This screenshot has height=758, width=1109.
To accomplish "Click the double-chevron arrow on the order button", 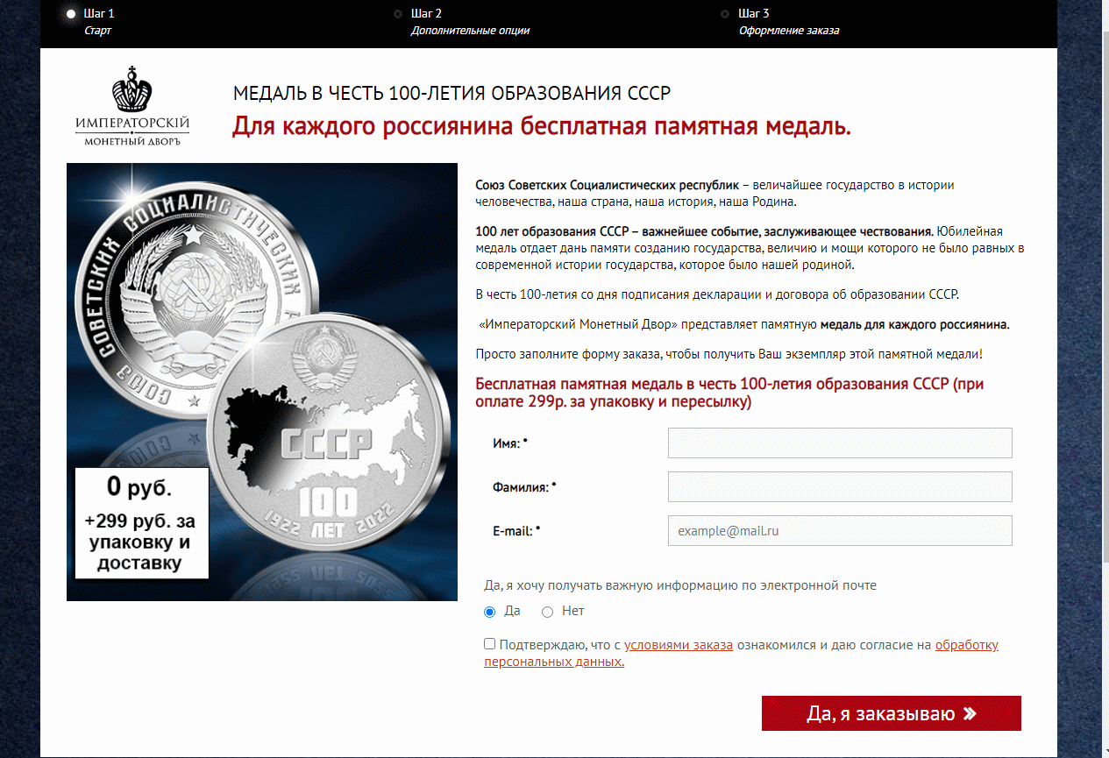I will click(x=969, y=713).
